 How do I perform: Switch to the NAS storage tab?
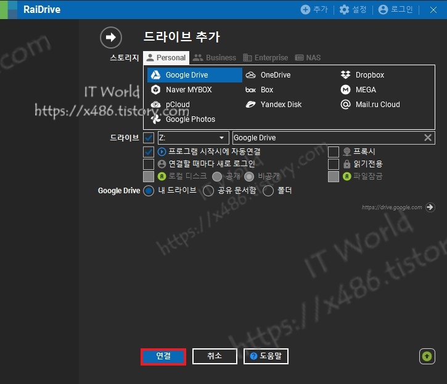click(308, 58)
